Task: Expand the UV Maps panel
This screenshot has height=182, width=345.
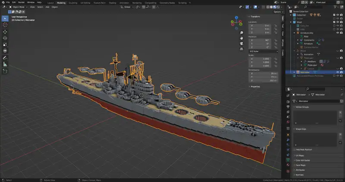Action: tap(299, 155)
